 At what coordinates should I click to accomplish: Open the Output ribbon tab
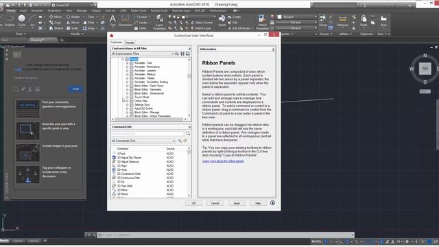[x=96, y=11]
